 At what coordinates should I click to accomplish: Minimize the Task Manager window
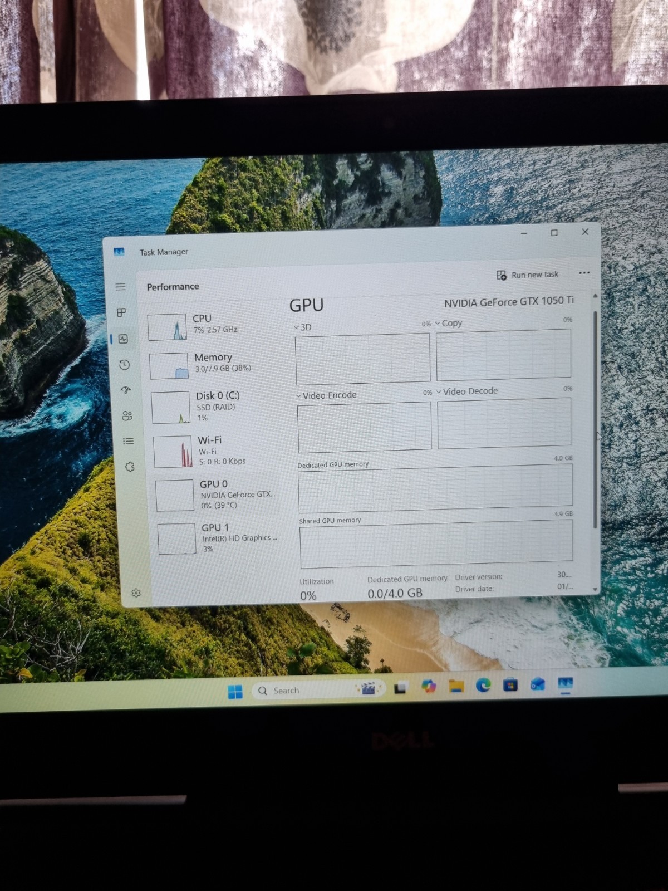point(523,233)
